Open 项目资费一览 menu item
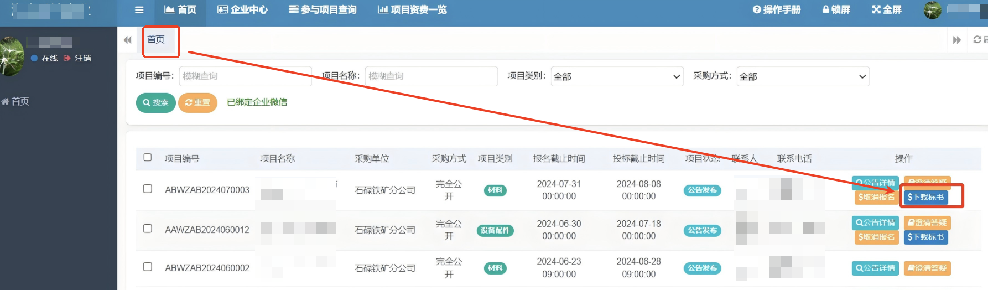The image size is (988, 290). pos(412,10)
